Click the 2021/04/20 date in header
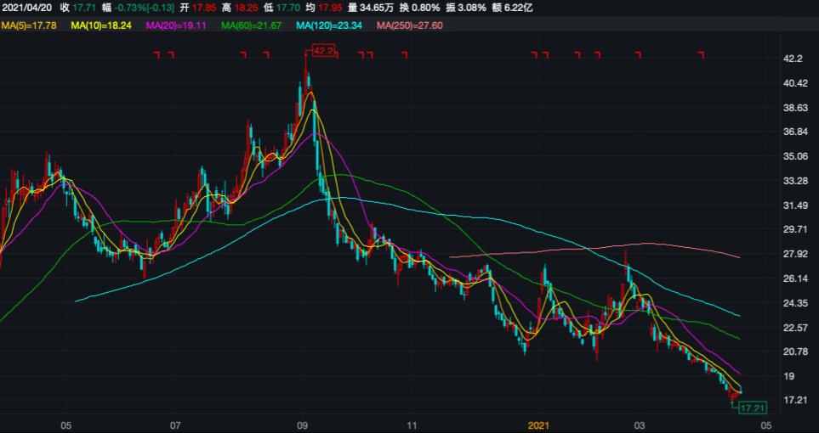This screenshot has width=819, height=433. (27, 8)
